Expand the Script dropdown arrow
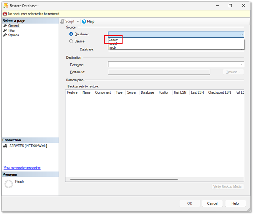 tap(78, 22)
